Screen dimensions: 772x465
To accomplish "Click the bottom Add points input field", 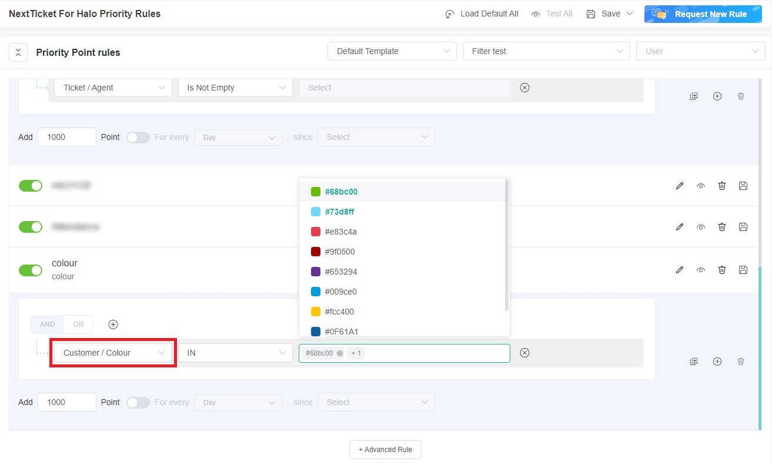I will (66, 403).
